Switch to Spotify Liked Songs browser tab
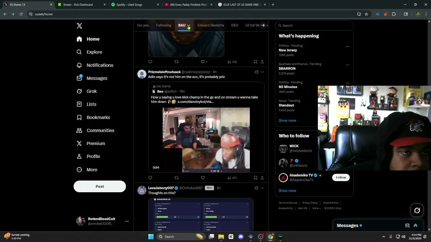This screenshot has height=242, width=431. tap(135, 5)
